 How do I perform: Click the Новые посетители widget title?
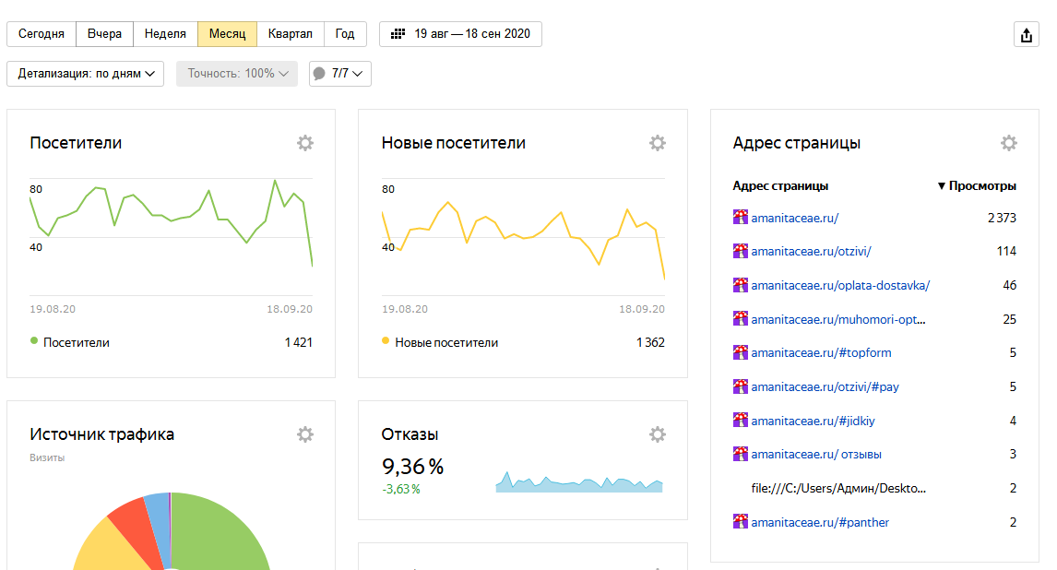(453, 143)
